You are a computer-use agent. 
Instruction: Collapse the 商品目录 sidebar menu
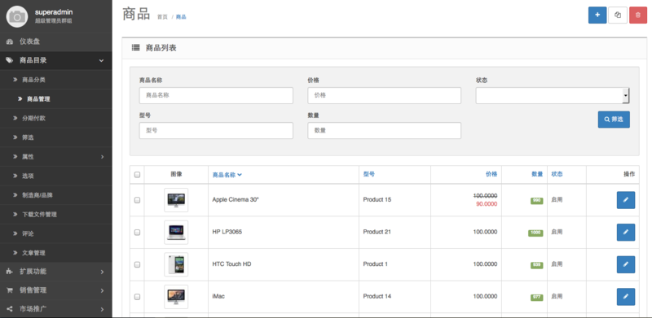pos(55,61)
